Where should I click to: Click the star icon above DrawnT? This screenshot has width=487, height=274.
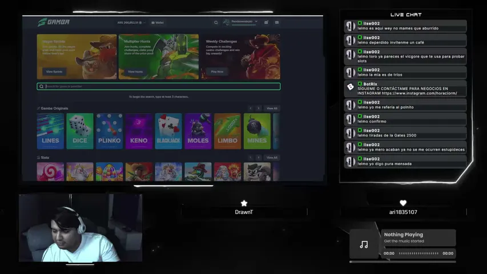[x=244, y=203]
